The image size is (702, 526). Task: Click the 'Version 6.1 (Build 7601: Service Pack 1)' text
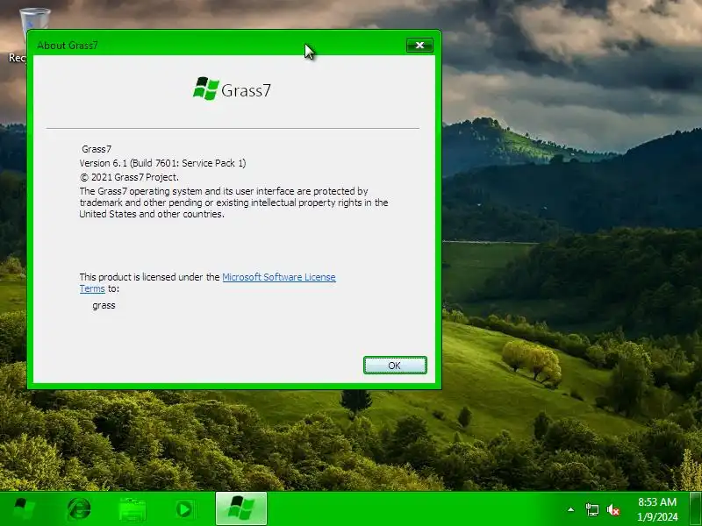[x=162, y=163]
